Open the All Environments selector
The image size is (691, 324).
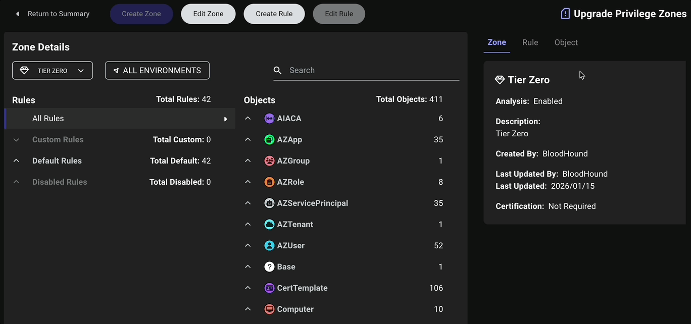(157, 71)
